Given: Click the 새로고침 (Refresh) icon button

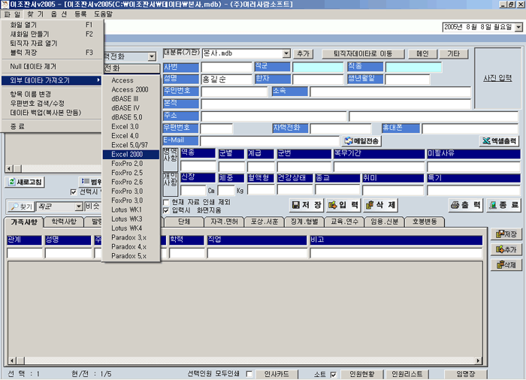Looking at the screenshot, I should (x=26, y=182).
